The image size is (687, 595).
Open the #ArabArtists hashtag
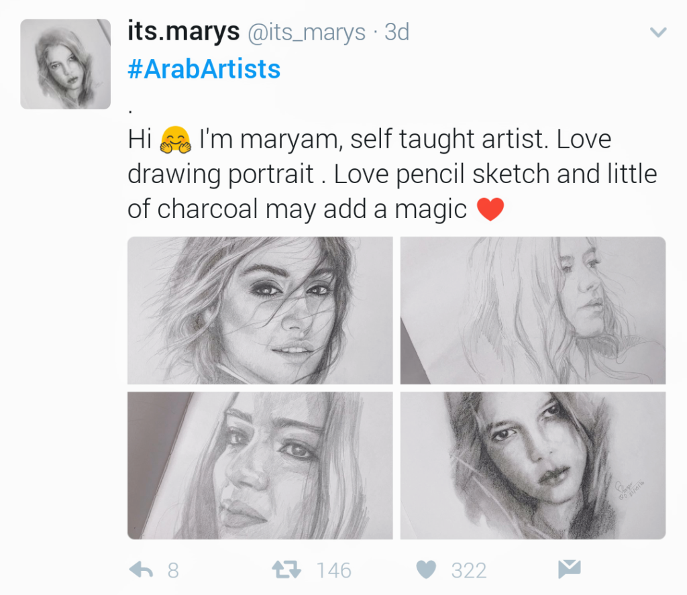coord(204,69)
